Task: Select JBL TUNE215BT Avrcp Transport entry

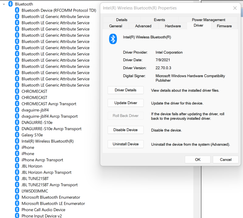Action: click(50, 185)
